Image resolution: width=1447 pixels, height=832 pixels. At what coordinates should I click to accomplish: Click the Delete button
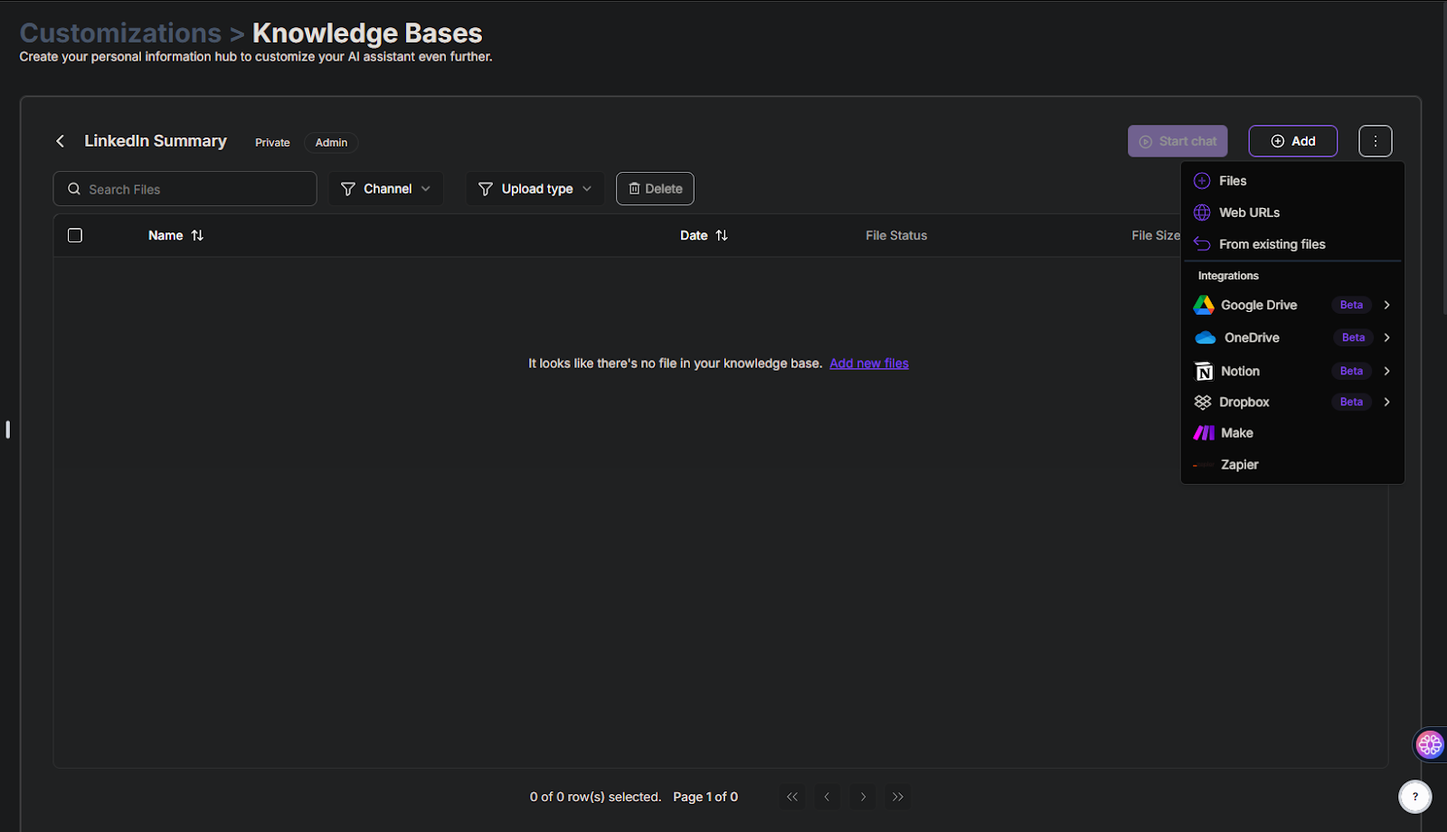pyautogui.click(x=655, y=189)
